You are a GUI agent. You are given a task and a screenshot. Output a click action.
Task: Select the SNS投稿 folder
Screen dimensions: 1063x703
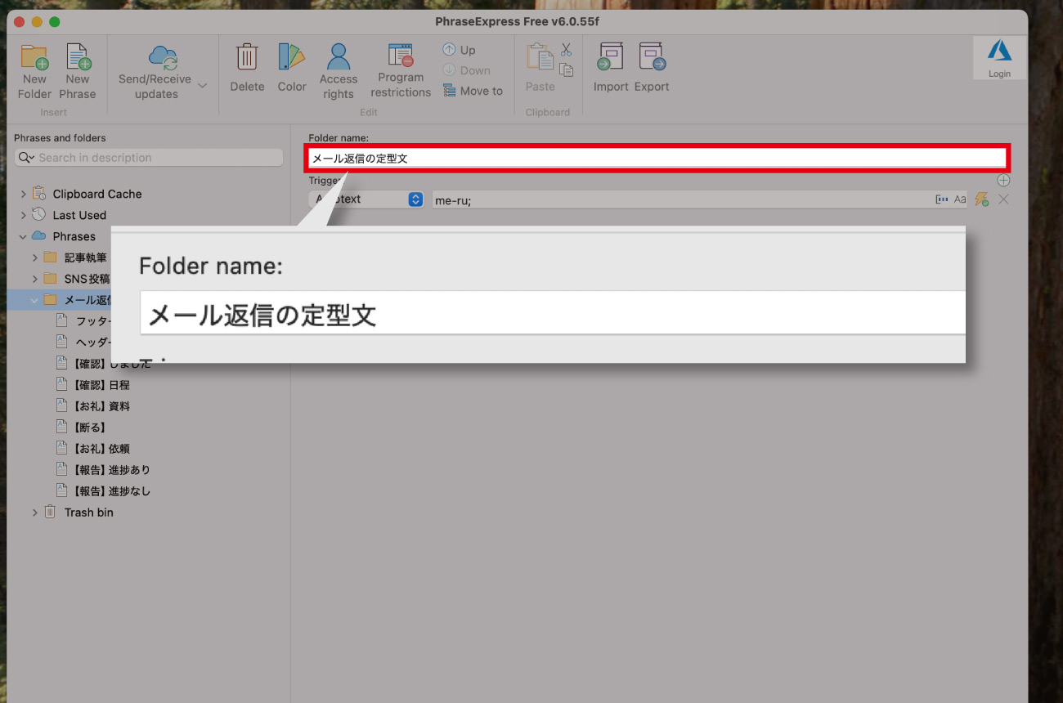87,279
